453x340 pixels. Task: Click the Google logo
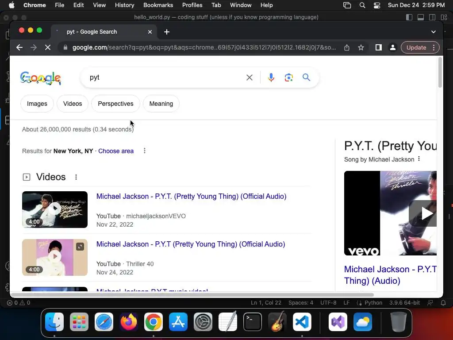point(41,78)
